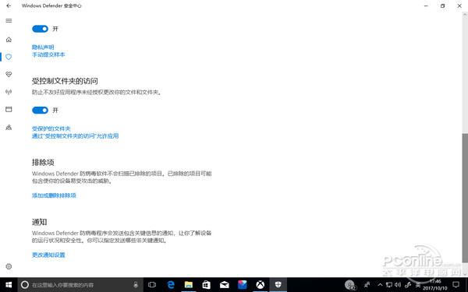Click the network tray icon
468x292 pixels.
[389, 285]
